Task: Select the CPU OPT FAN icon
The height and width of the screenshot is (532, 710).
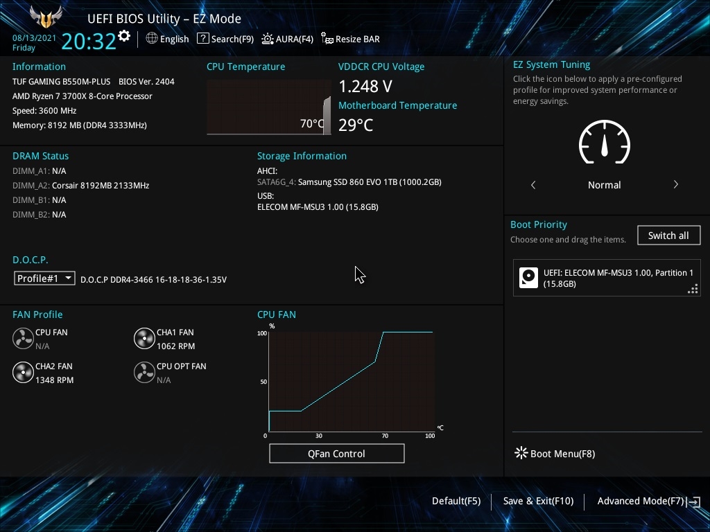Action: (x=144, y=372)
